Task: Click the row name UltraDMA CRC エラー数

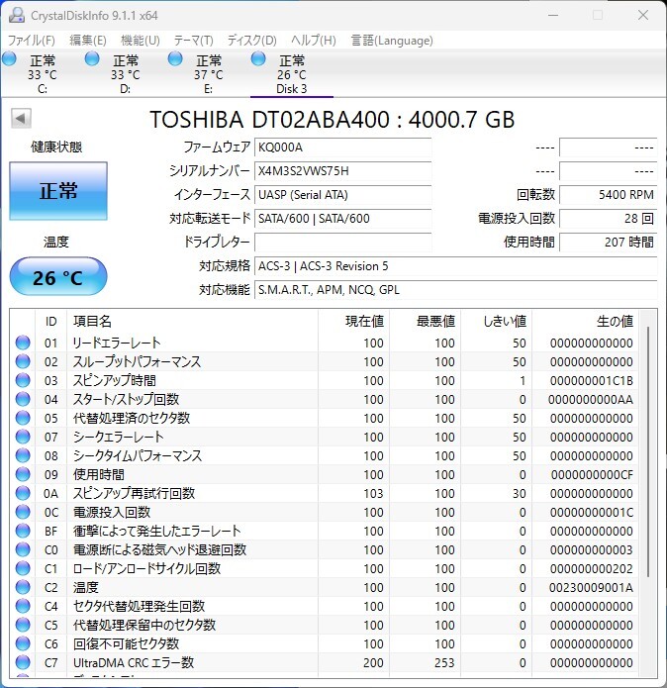Action: [x=134, y=663]
